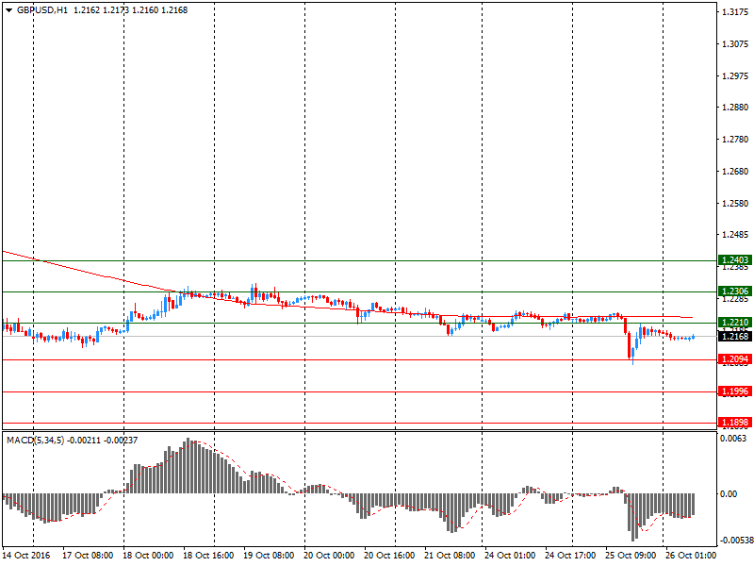
Task: Select the 1.2403 green resistance price label
Action: click(x=735, y=260)
